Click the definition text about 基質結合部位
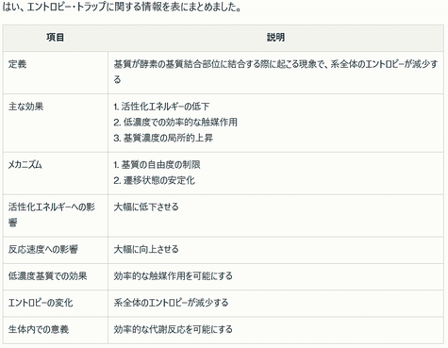This screenshot has height=348, width=448. [x=275, y=72]
